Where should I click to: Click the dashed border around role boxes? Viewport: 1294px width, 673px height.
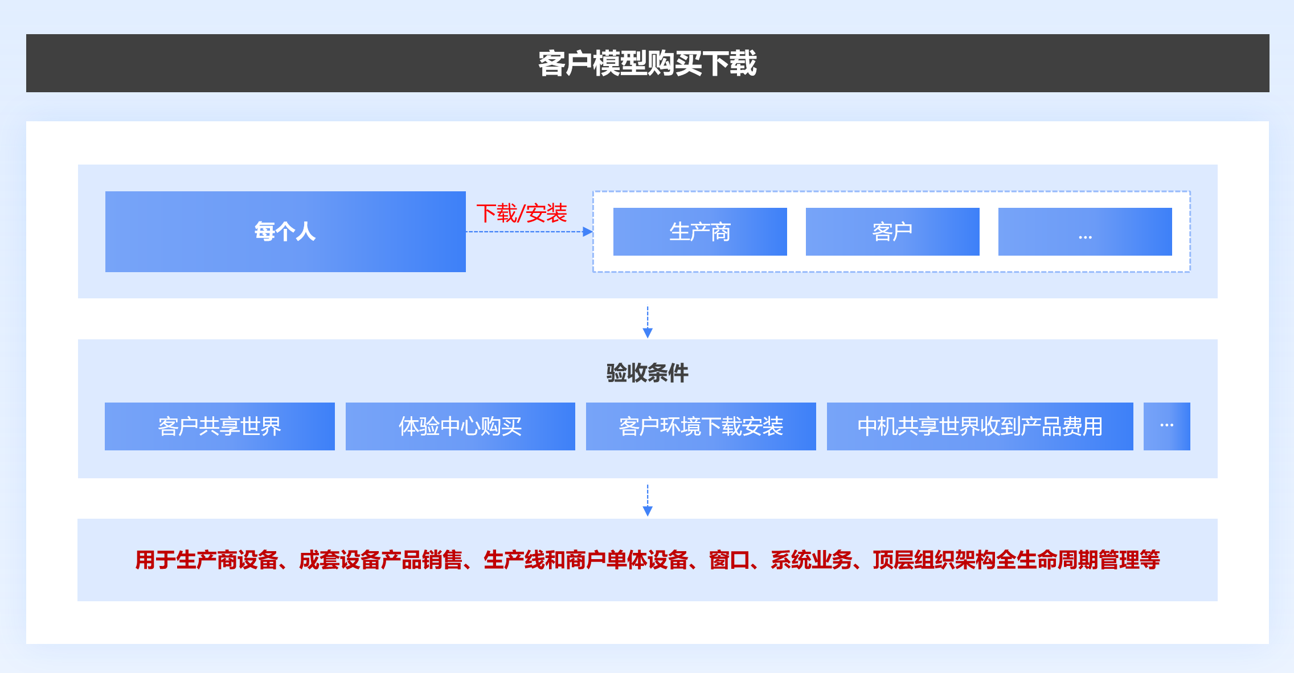[891, 192]
